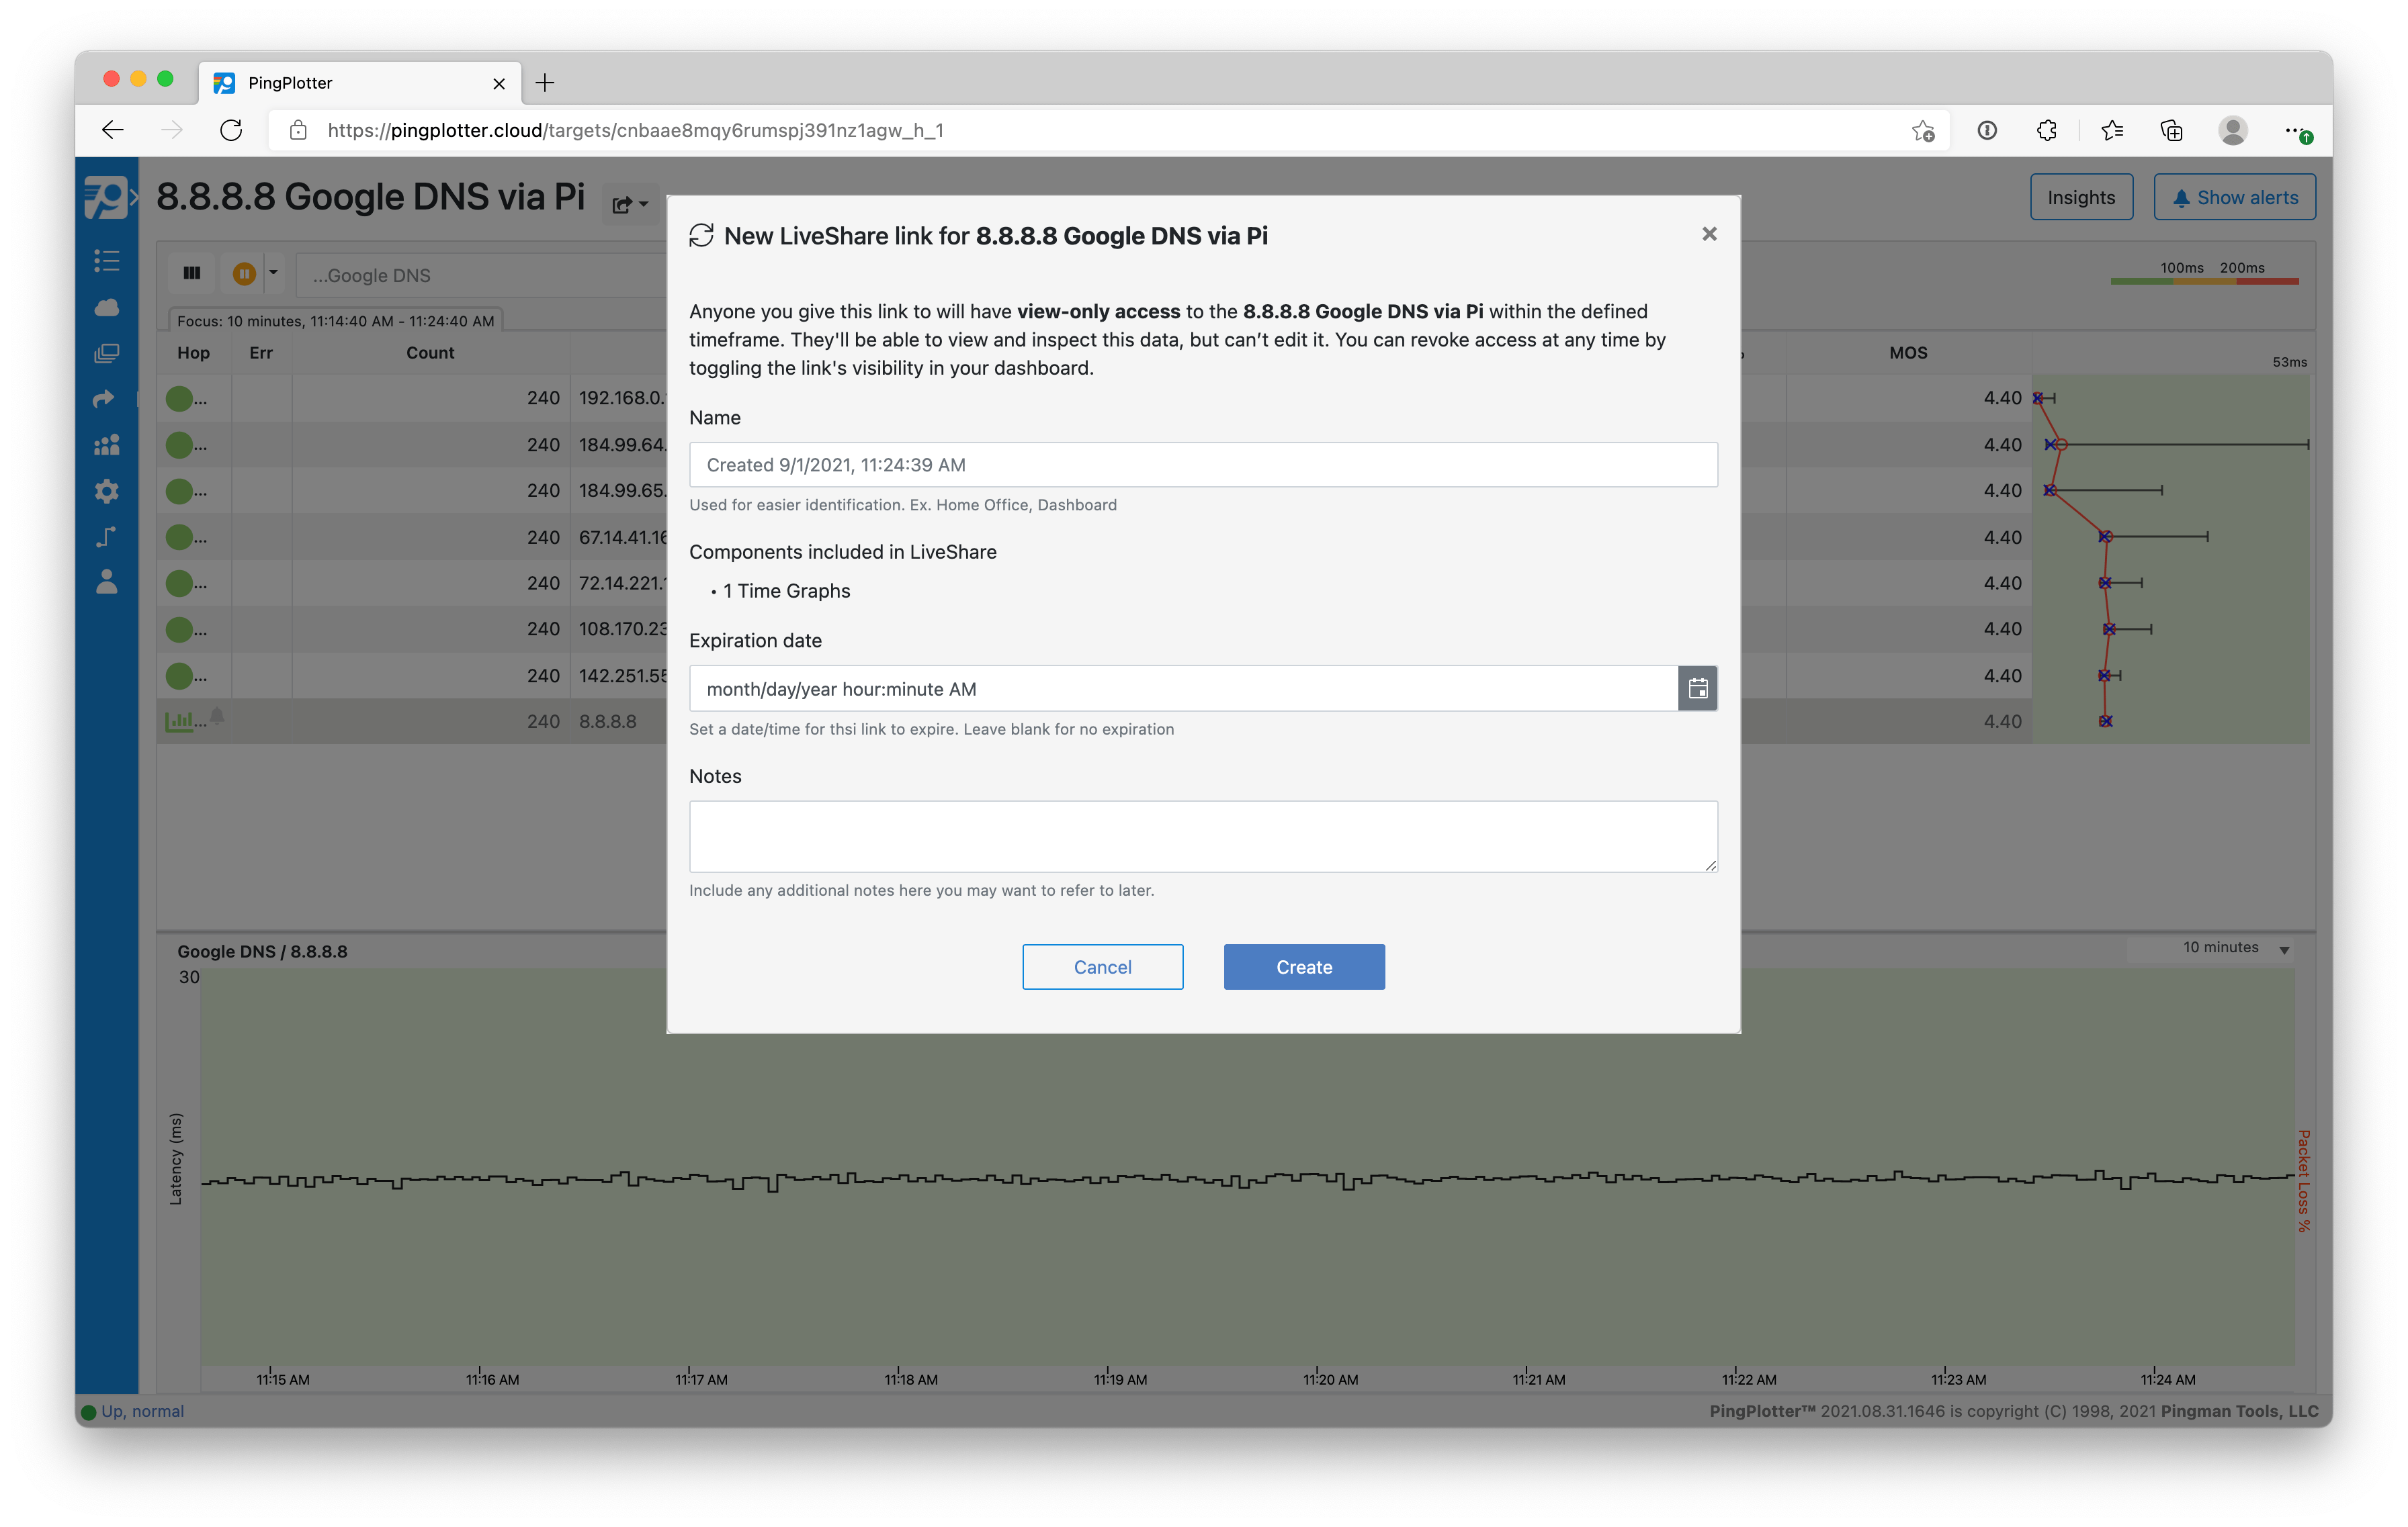
Task: Open the settings gear in sidebar
Action: pos(107,491)
